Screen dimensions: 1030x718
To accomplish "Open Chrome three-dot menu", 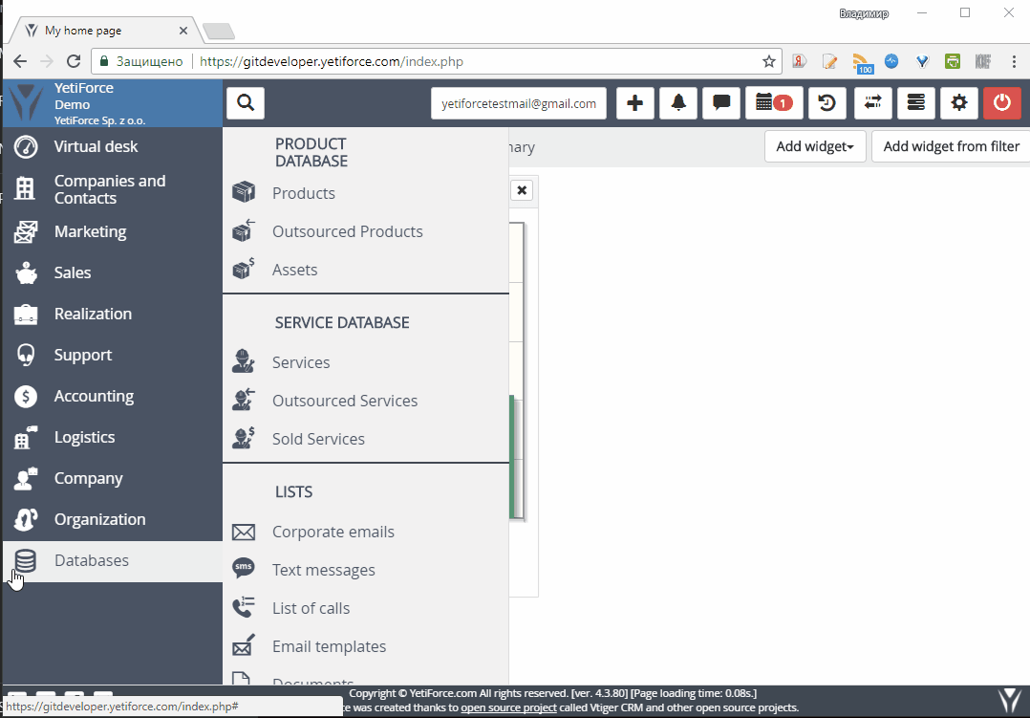I will [x=1015, y=61].
